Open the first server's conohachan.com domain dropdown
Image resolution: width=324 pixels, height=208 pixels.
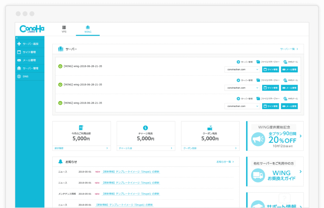[x=242, y=70]
